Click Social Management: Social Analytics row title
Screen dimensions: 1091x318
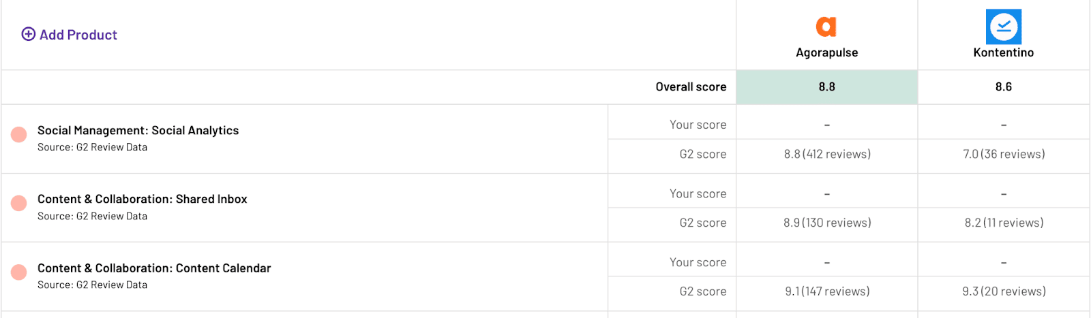(x=138, y=130)
